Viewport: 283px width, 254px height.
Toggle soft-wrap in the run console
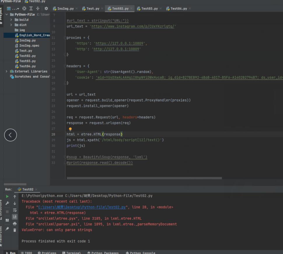[15, 210]
